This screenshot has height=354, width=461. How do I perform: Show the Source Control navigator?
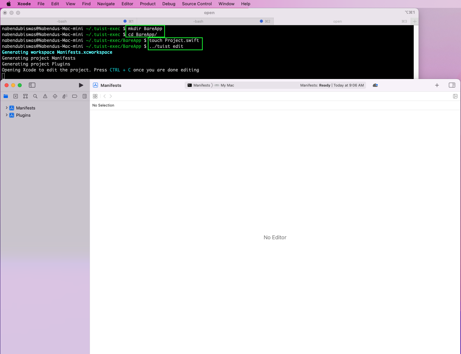pyautogui.click(x=15, y=96)
